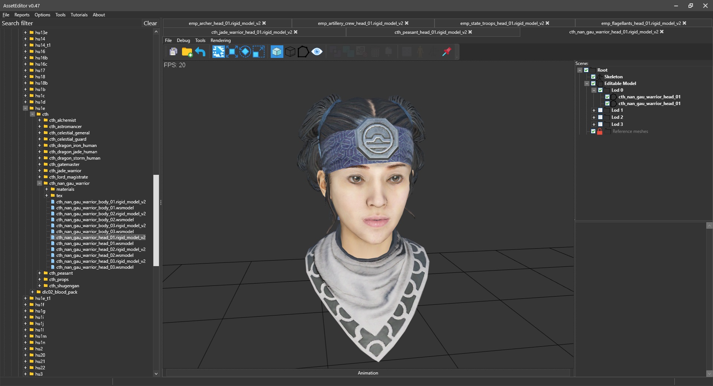Click the red pin icon in toolbar

(x=447, y=52)
